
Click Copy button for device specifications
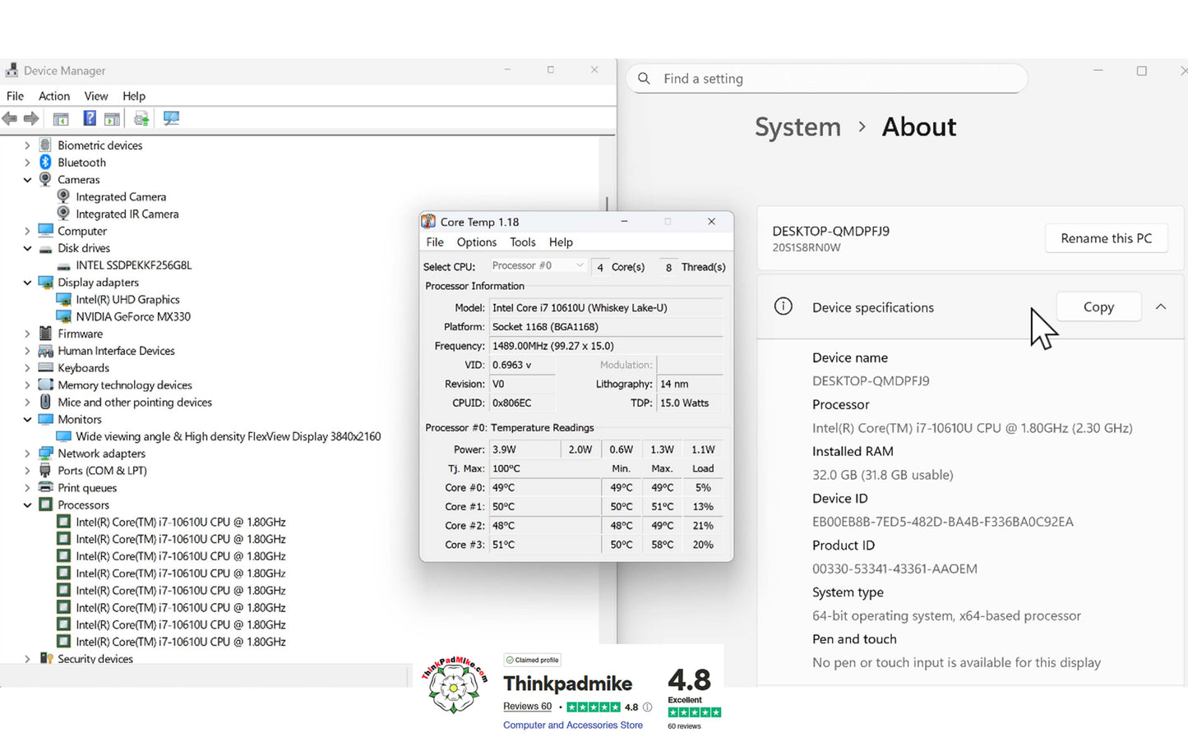[x=1098, y=306]
